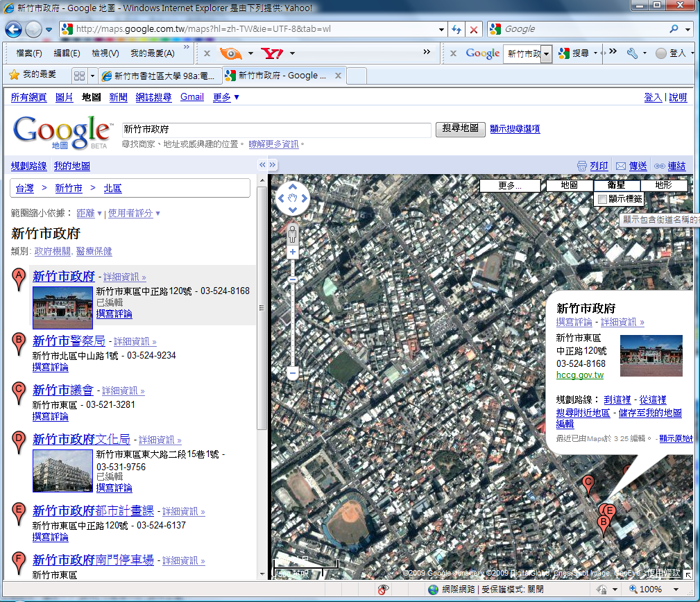Click the wrench settings icon in Google toolbar

pyautogui.click(x=632, y=53)
